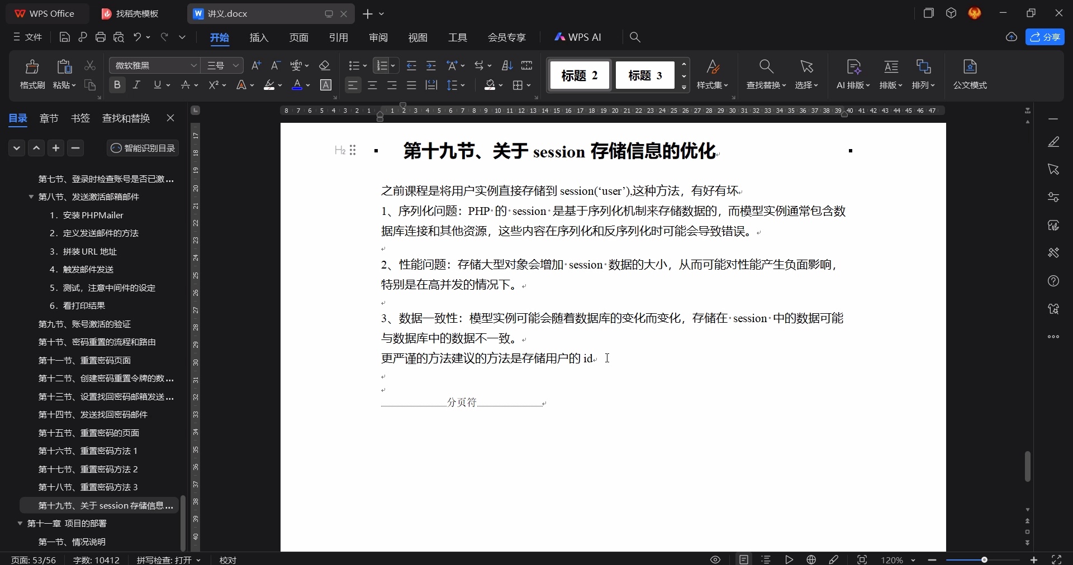Click the annotation pen icon in status bar
1073x565 pixels.
[834, 559]
